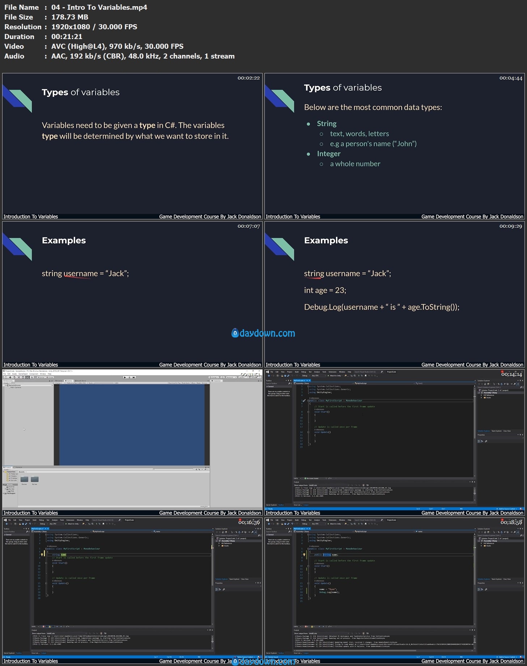This screenshot has width=527, height=666.
Task: Click Unity's Play button in 00:11:51 frame
Action: 125,377
